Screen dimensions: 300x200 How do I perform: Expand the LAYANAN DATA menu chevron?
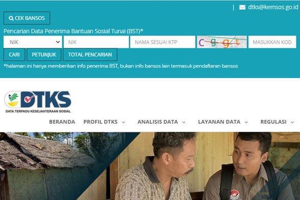coord(246,122)
